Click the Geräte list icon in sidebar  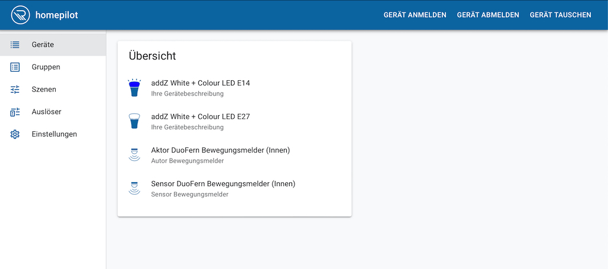[15, 45]
